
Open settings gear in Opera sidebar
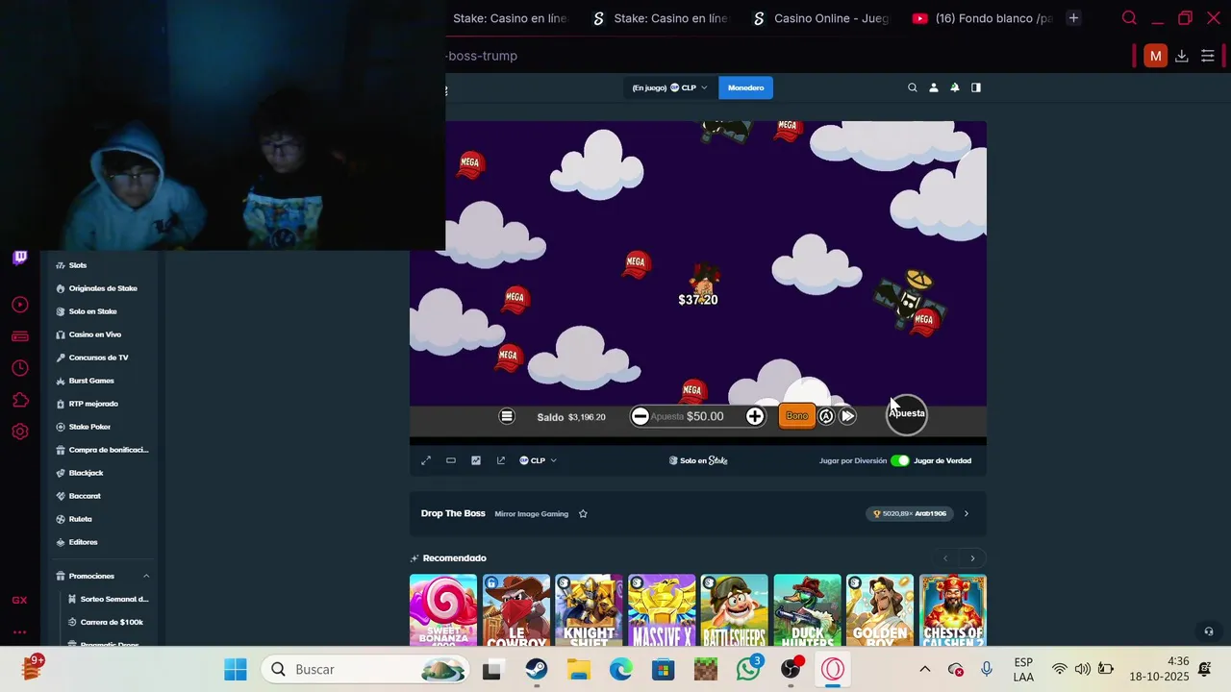tap(19, 432)
